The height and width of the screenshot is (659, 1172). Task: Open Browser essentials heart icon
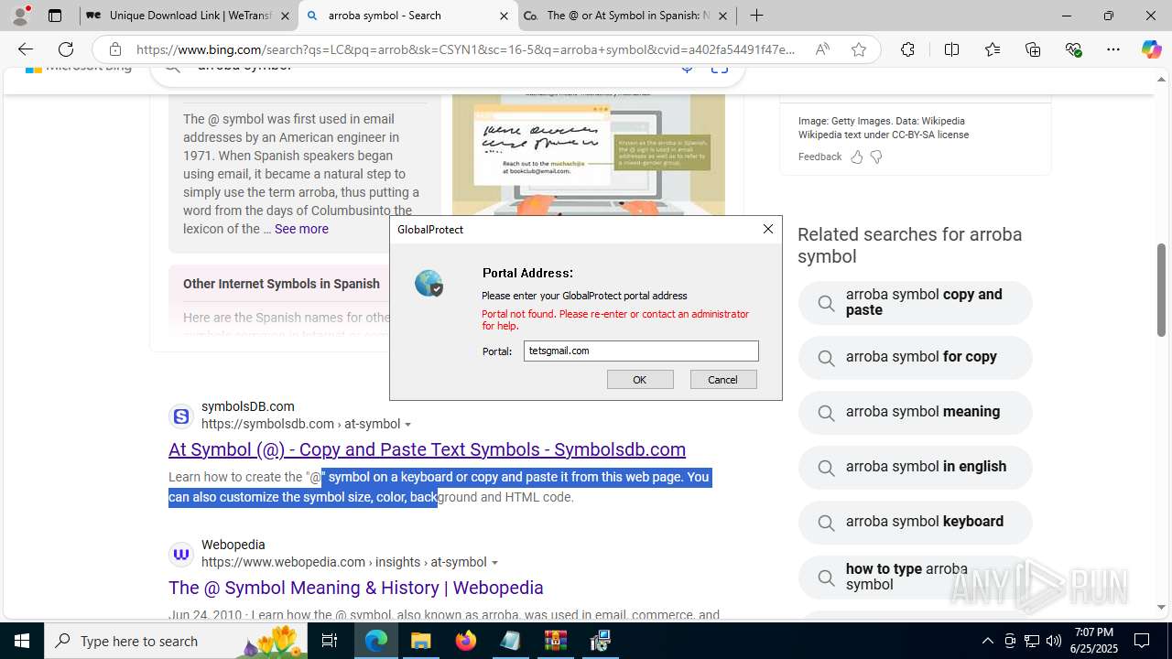(1073, 49)
